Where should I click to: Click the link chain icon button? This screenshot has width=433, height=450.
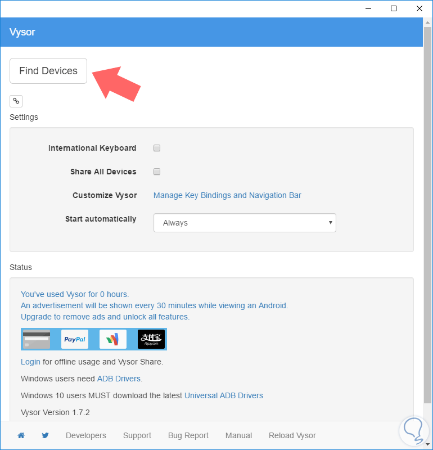16,101
